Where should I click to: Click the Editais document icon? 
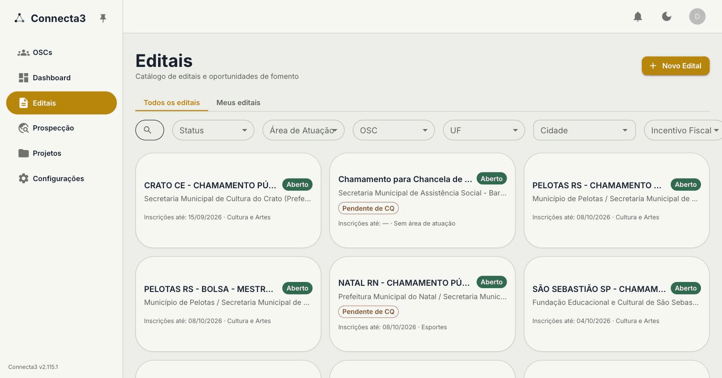[x=23, y=103]
